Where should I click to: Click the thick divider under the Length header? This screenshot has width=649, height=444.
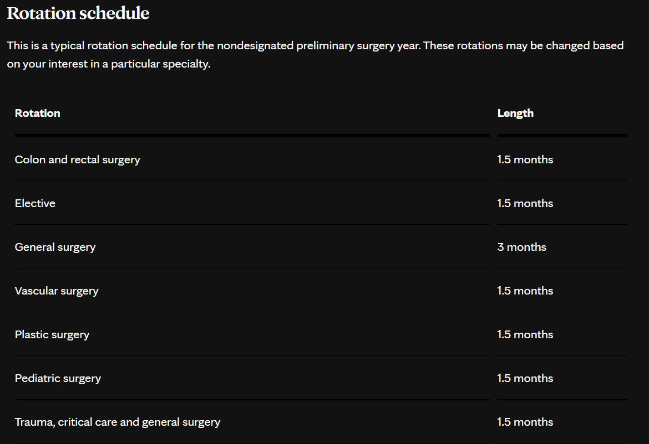coord(562,135)
